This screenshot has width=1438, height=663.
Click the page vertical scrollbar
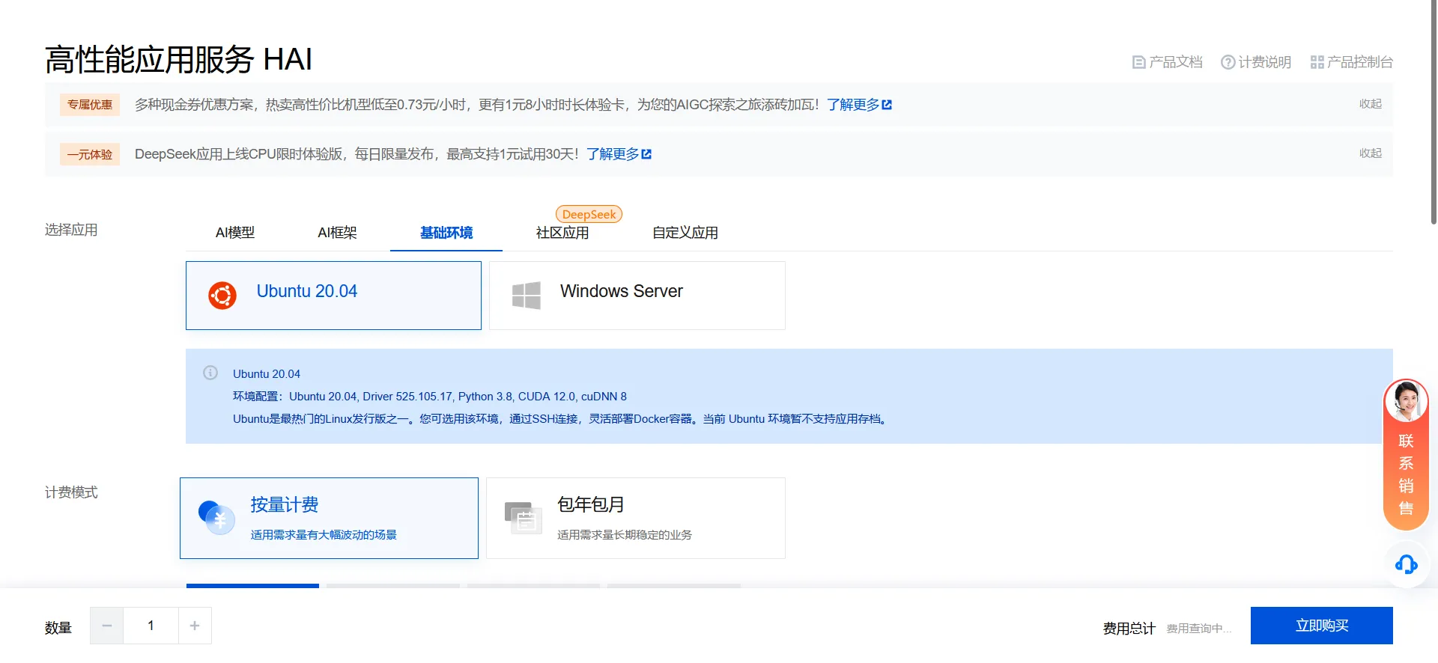coord(1434,112)
